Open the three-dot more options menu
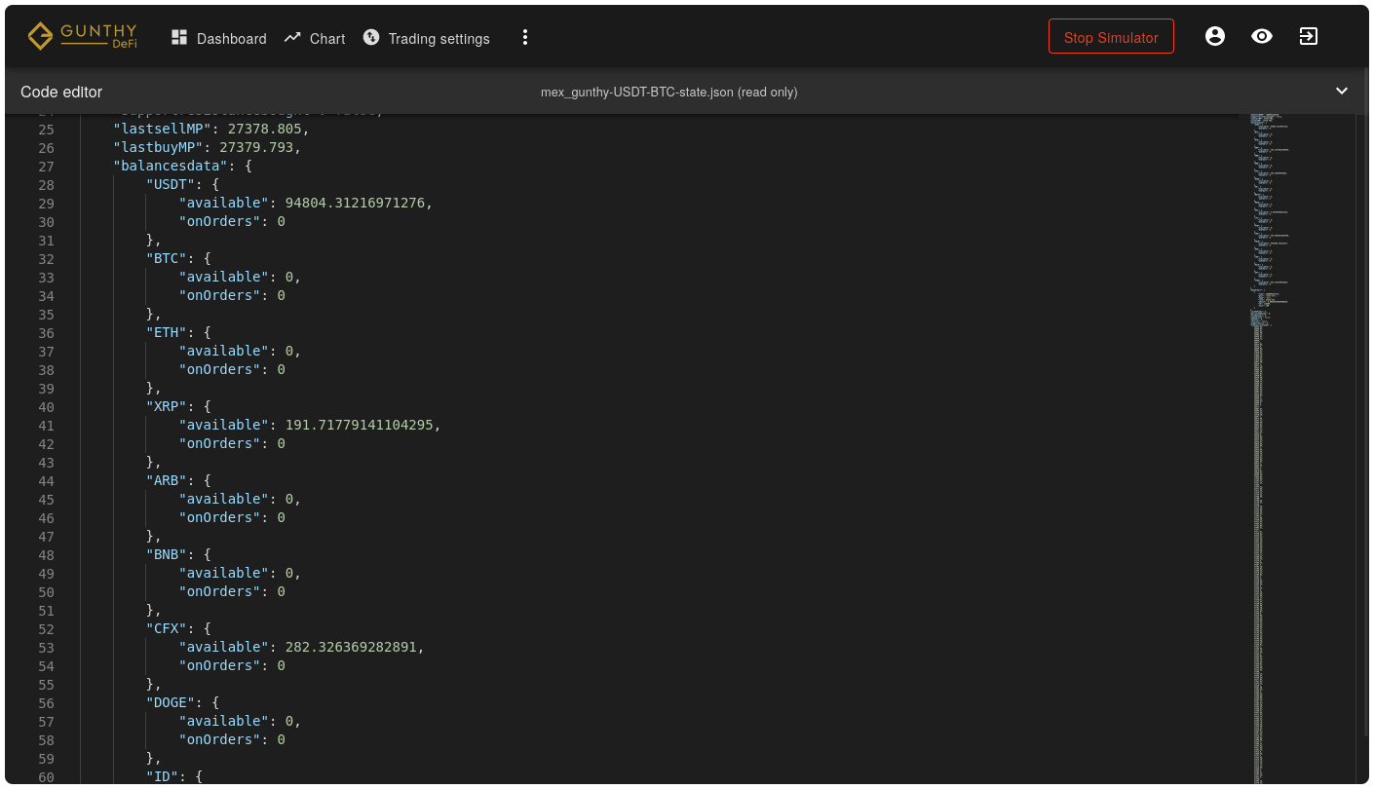Screen dimensions: 1374x789 point(525,37)
